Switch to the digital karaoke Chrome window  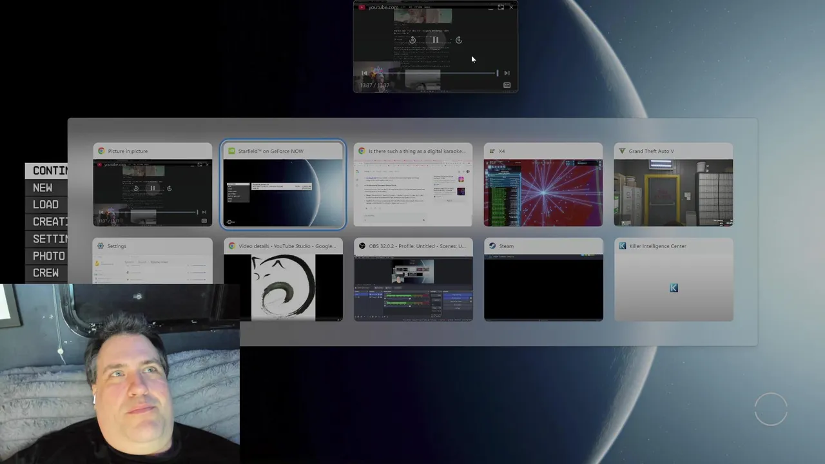click(413, 184)
